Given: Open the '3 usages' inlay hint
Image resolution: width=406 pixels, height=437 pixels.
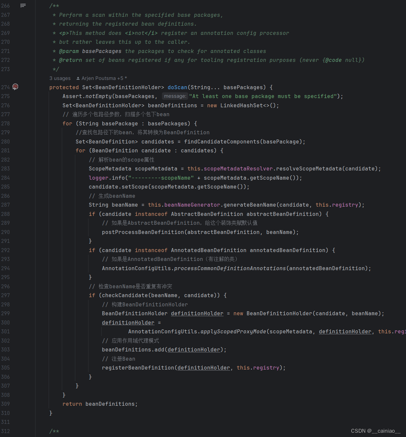Looking at the screenshot, I should click(x=60, y=78).
